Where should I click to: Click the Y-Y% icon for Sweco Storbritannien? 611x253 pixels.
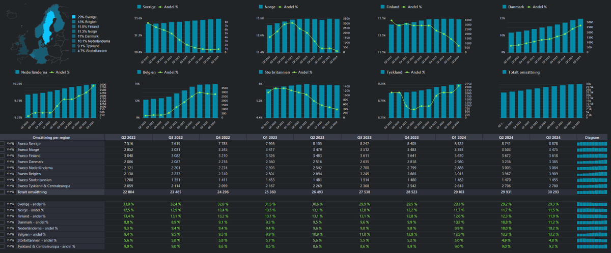(x=11, y=180)
